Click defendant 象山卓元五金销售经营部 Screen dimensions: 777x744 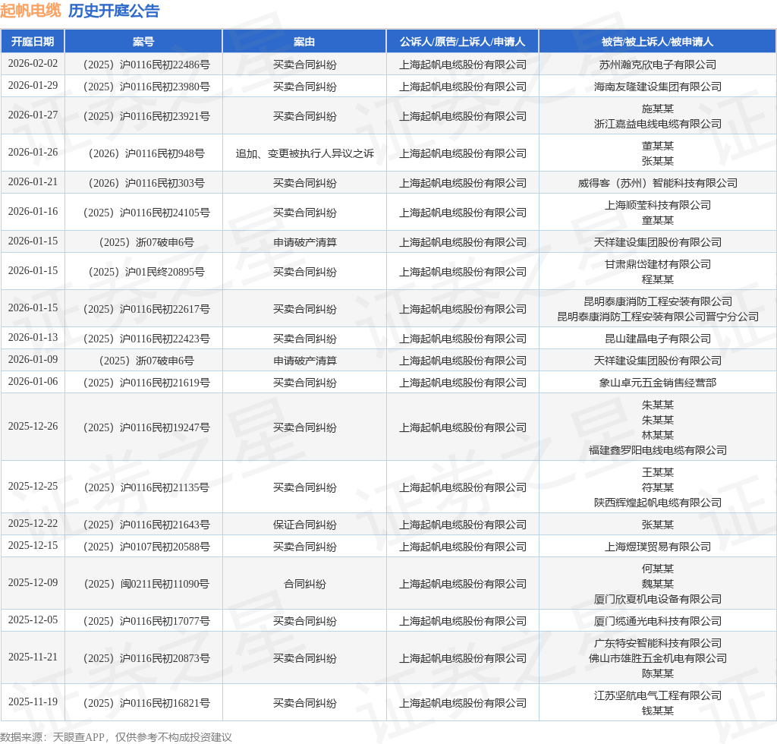tap(658, 383)
